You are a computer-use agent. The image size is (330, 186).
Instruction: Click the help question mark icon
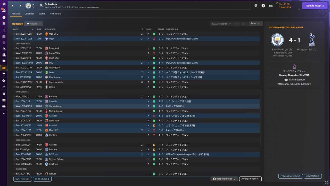(263, 6)
